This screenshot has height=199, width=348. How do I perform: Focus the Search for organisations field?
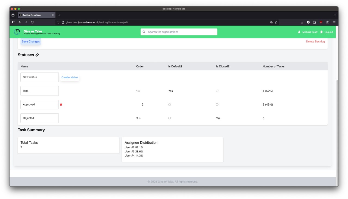tap(179, 32)
